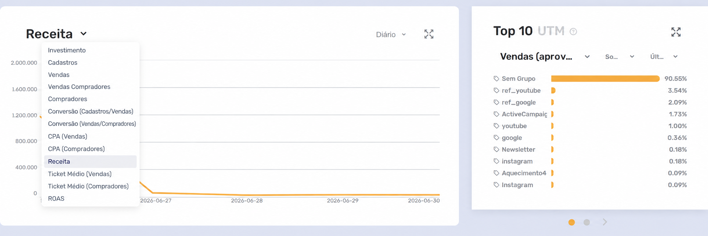The width and height of the screenshot is (708, 236).
Task: Click the ref_youtube bar segment
Action: coord(553,90)
